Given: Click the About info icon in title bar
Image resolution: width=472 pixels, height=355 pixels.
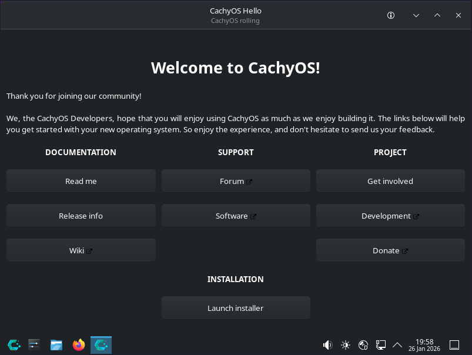Looking at the screenshot, I should [391, 15].
